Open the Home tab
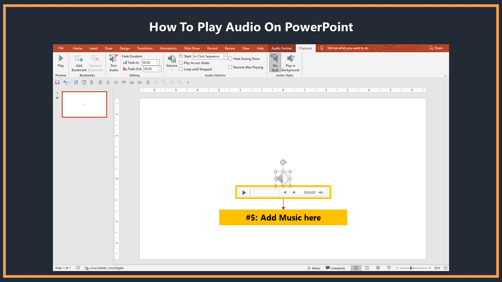Screen dimensions: 502x282 pos(78,48)
